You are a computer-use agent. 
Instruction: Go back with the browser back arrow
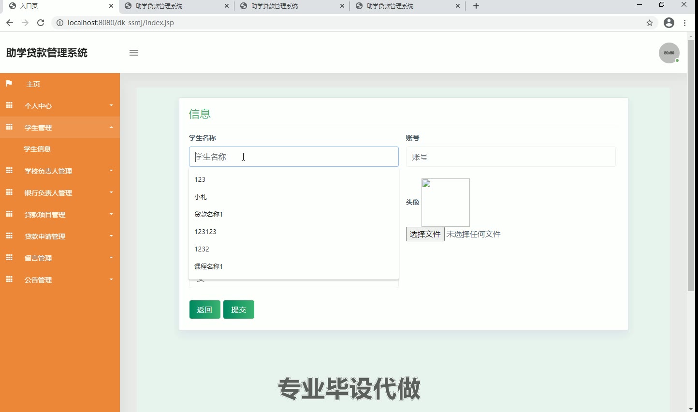10,23
